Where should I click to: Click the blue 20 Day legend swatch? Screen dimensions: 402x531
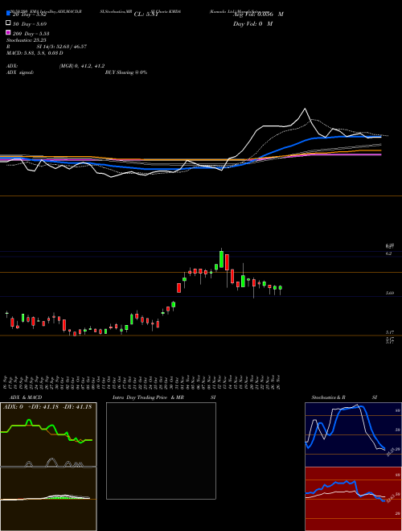[9, 14]
